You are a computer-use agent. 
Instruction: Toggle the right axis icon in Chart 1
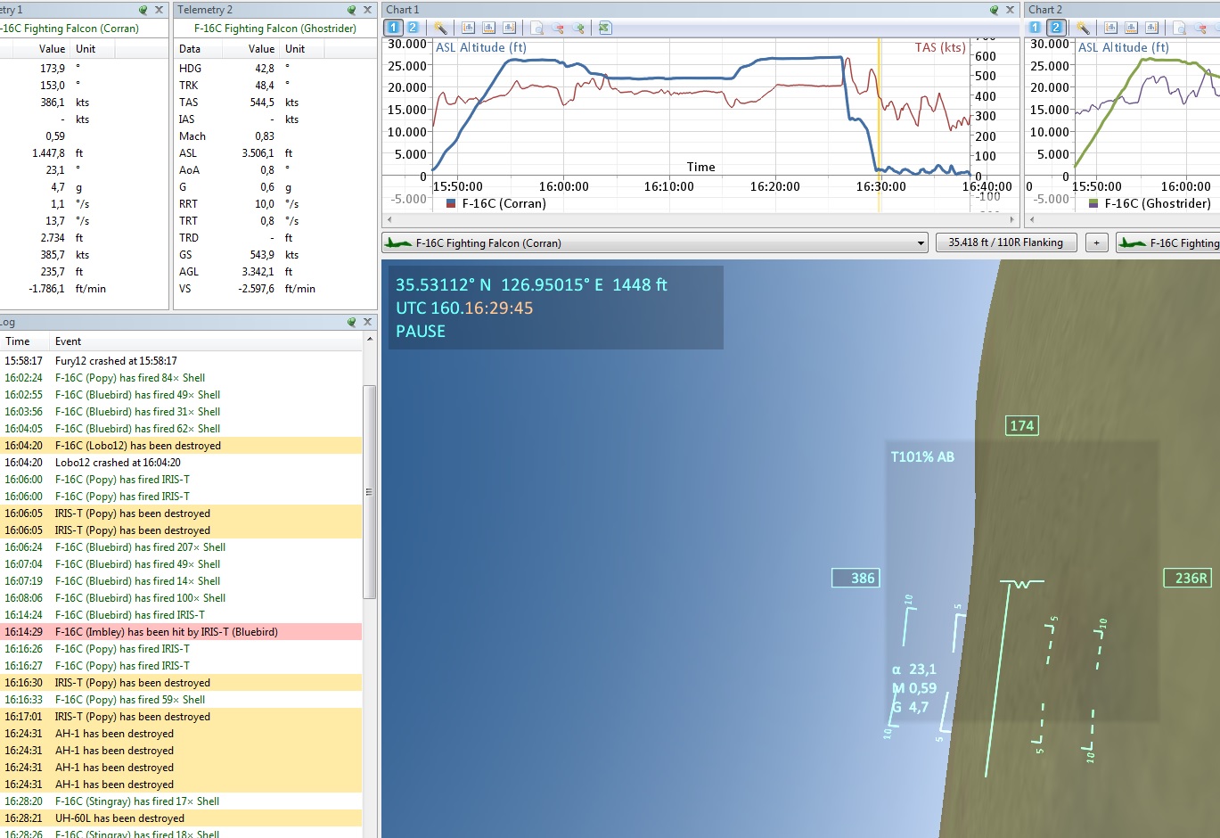click(510, 28)
